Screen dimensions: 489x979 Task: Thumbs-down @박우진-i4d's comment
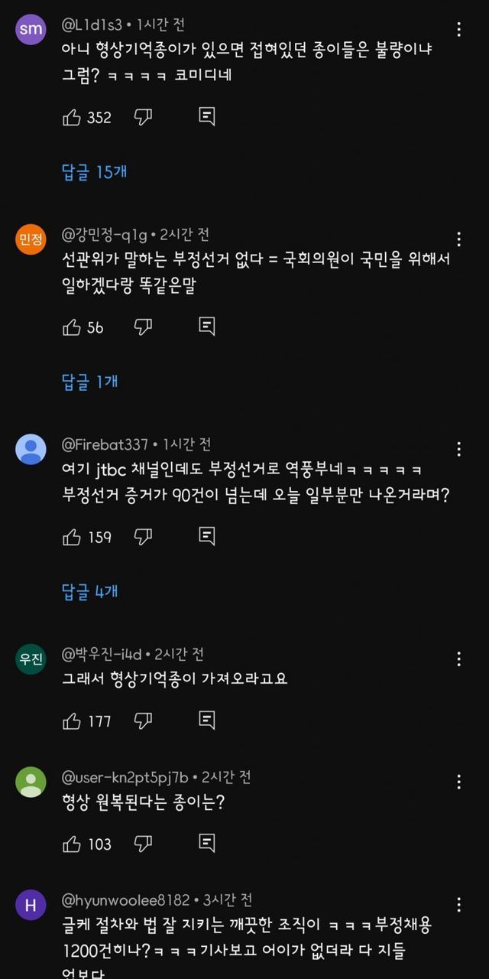tap(143, 720)
